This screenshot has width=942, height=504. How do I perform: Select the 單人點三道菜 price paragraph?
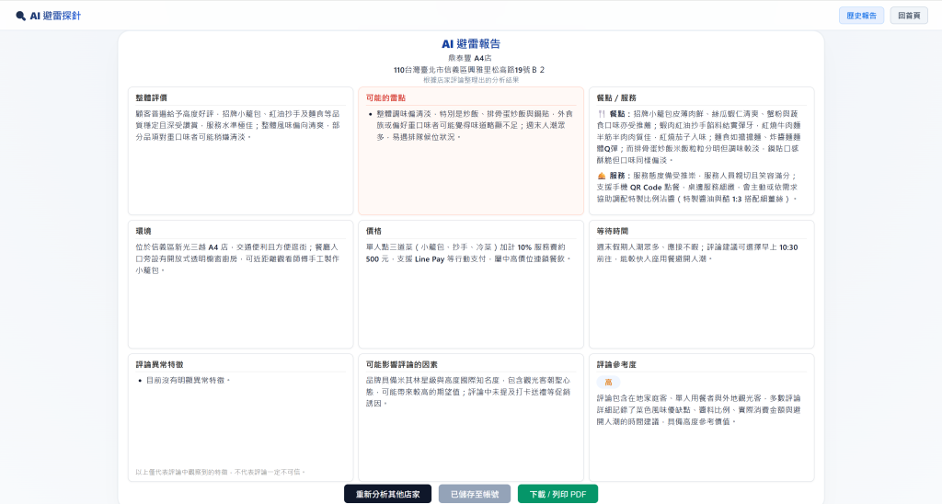(468, 253)
